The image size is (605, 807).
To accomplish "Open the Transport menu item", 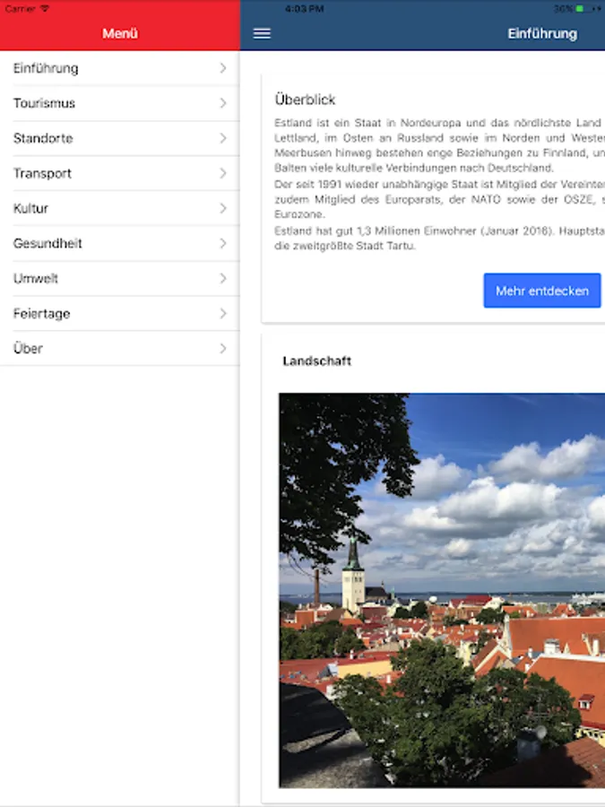I will [x=120, y=173].
